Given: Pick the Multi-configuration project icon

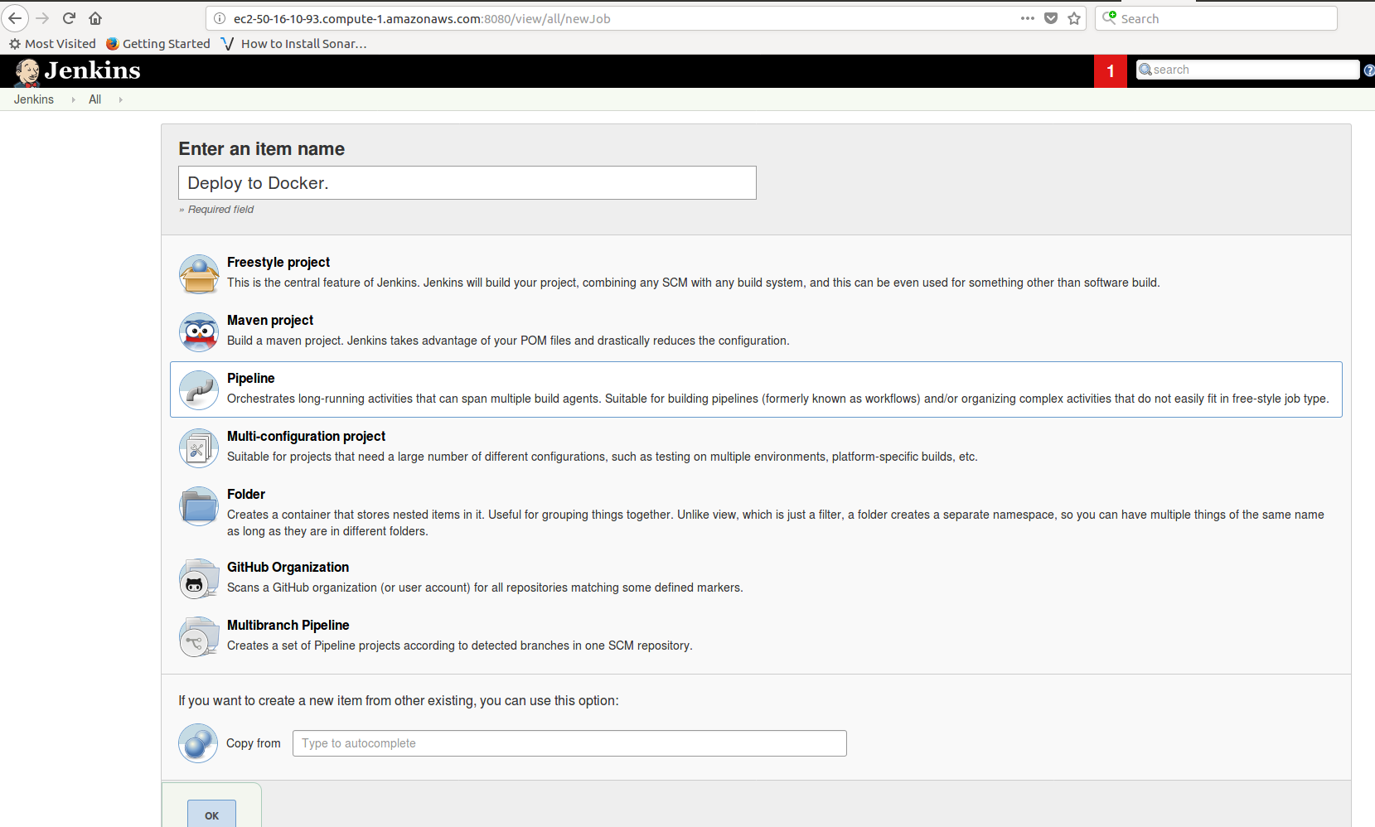Looking at the screenshot, I should [199, 448].
